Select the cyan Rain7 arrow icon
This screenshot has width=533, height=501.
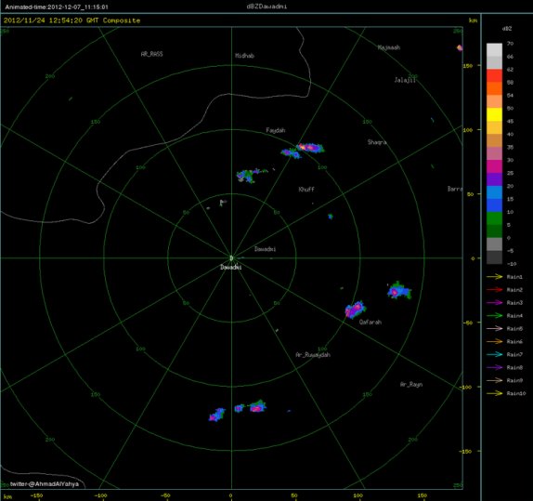494,354
